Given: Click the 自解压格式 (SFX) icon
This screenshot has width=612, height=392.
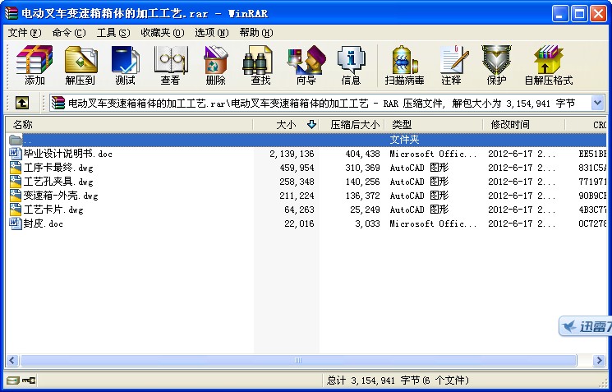Looking at the screenshot, I should [x=548, y=64].
